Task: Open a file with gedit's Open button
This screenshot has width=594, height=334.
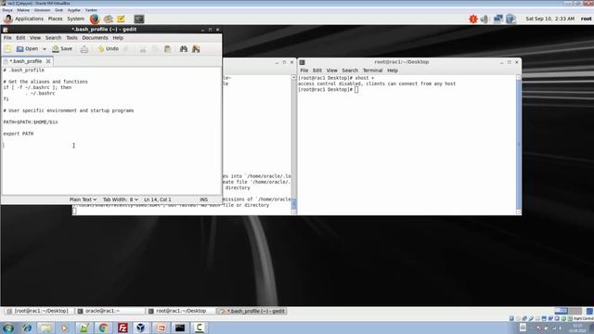Action: [x=27, y=49]
